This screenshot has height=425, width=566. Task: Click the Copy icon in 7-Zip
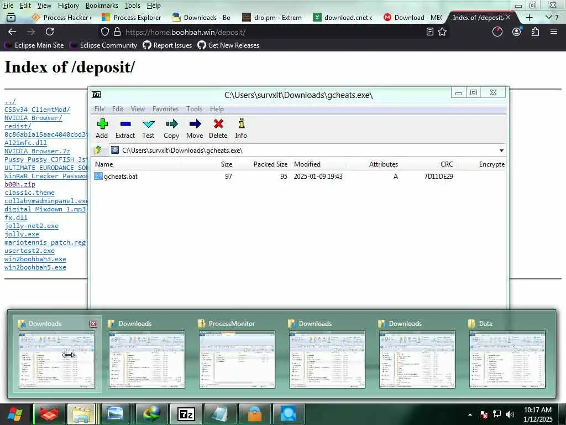[x=171, y=128]
